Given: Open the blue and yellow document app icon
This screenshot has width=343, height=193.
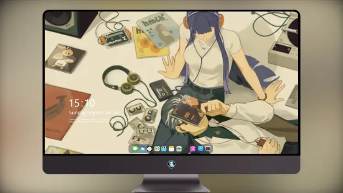Looking at the screenshot, I should [x=157, y=149].
